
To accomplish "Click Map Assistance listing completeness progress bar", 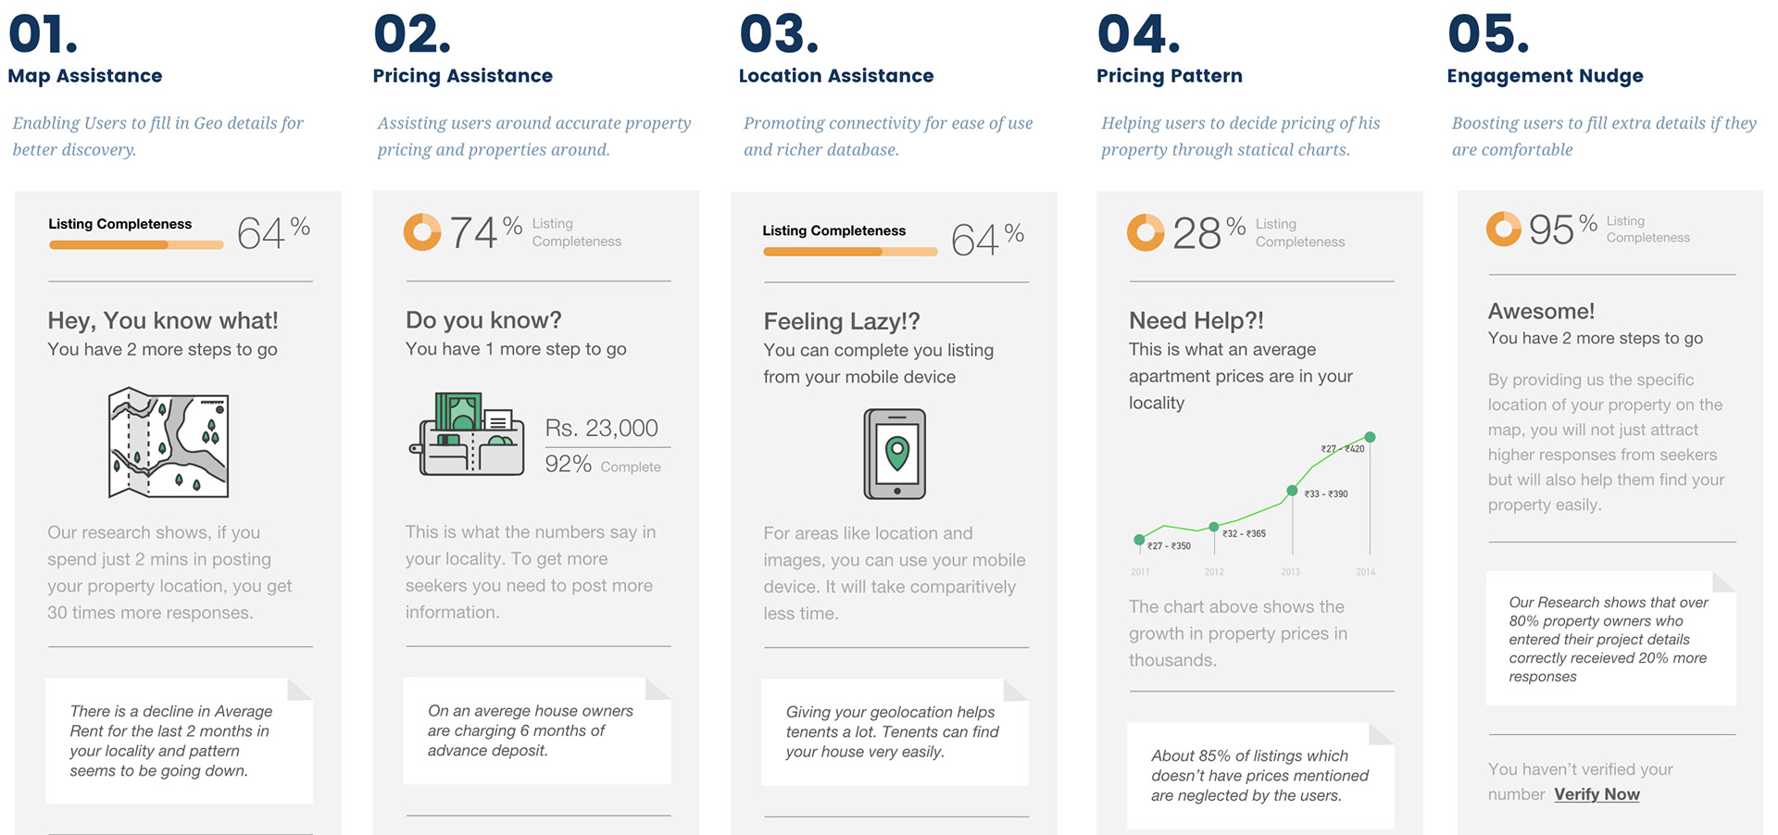I will (136, 245).
